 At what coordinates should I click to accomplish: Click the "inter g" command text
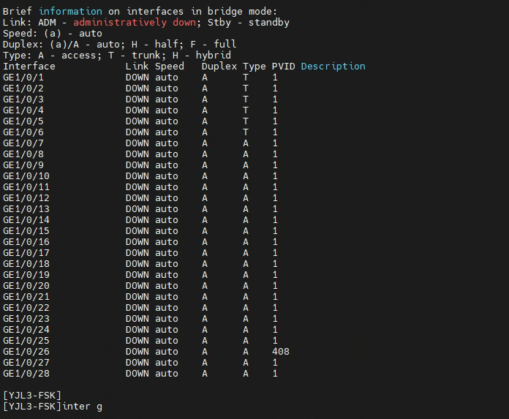coord(82,406)
